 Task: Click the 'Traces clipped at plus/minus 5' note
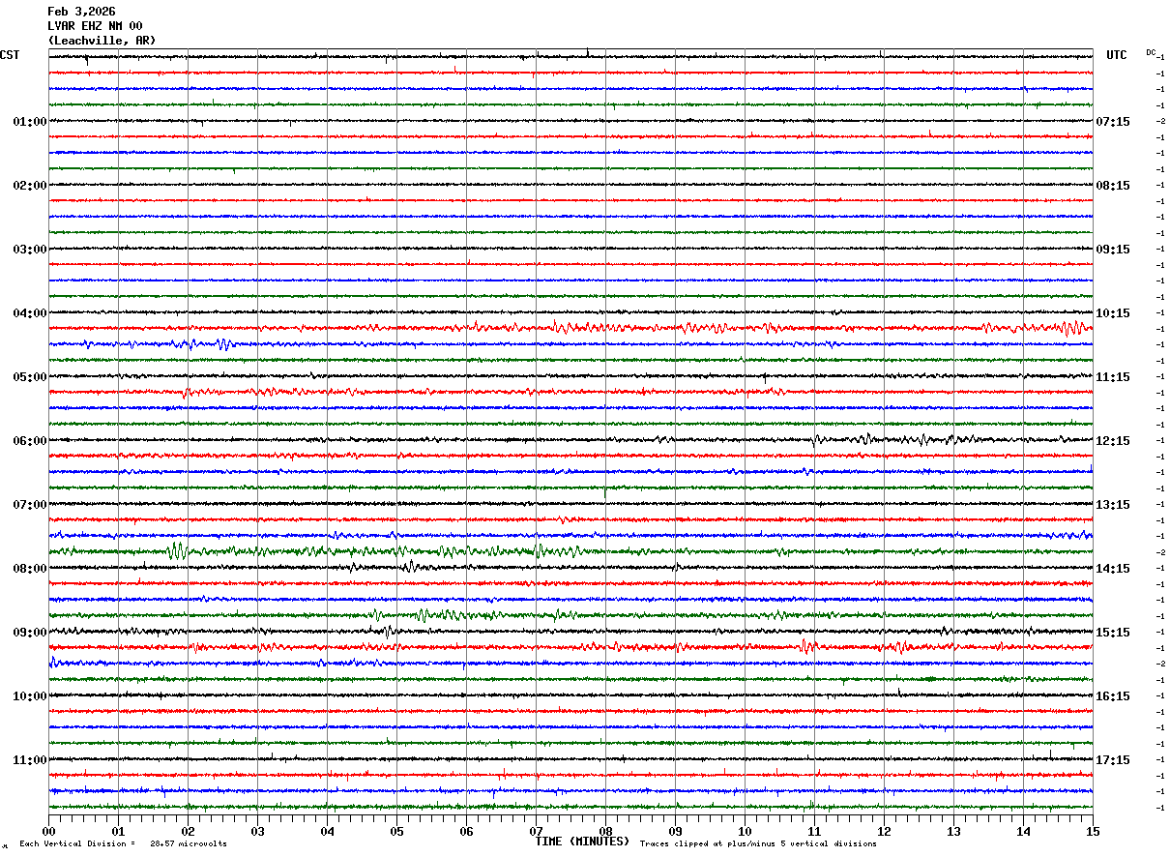(x=758, y=844)
